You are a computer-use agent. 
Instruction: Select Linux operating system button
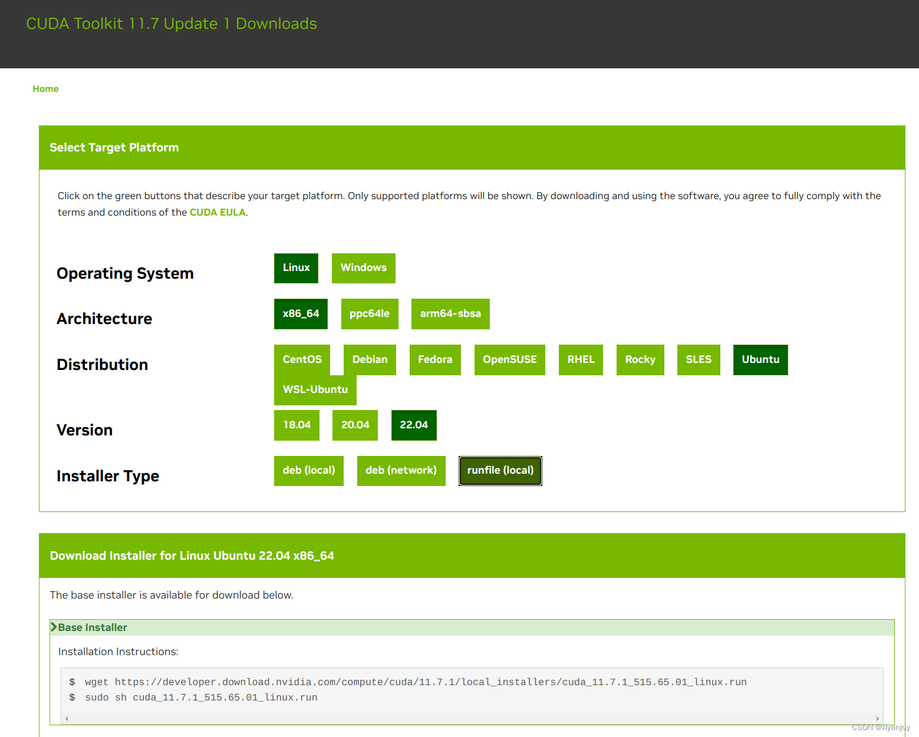[x=296, y=268]
